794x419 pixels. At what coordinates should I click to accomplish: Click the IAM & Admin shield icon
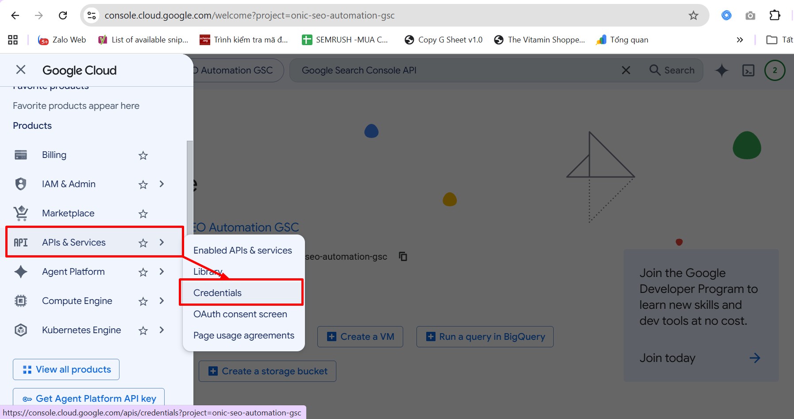click(x=21, y=184)
